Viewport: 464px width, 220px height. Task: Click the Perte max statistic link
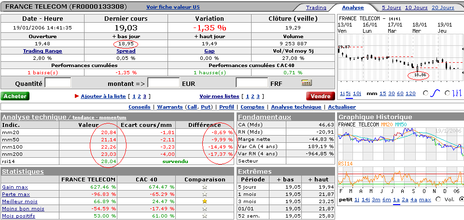16,194
